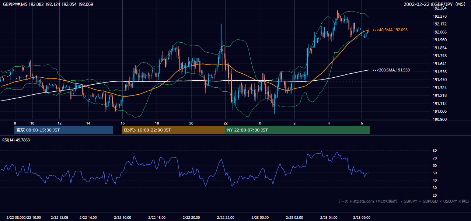
Task: Click price axis label 192.172
Action: (440, 24)
